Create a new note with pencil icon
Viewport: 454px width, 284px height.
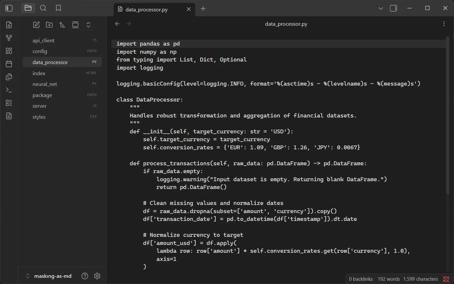pos(37,25)
